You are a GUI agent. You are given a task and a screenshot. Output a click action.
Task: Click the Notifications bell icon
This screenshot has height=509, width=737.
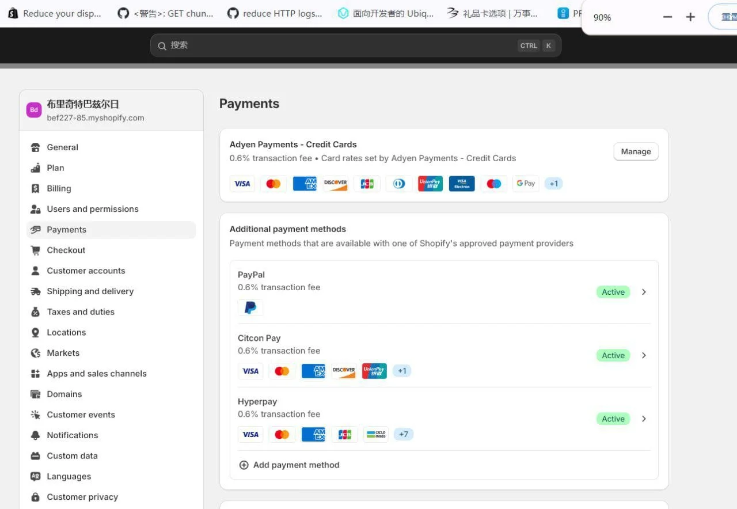(x=36, y=435)
